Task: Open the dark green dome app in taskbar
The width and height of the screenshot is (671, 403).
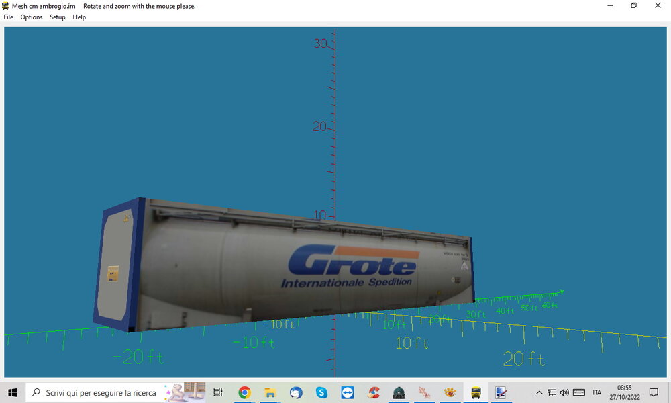Action: 399,392
